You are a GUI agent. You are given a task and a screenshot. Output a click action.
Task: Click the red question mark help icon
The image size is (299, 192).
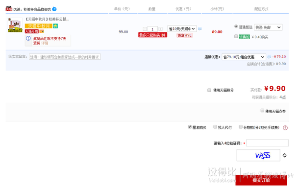coord(285,128)
